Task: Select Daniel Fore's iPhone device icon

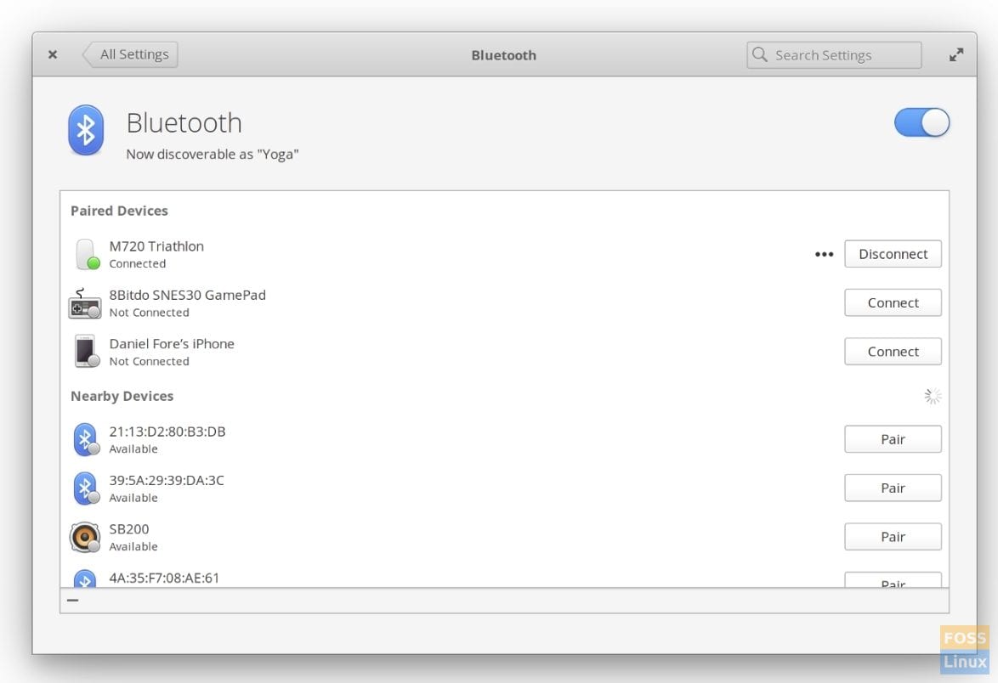Action: click(86, 352)
